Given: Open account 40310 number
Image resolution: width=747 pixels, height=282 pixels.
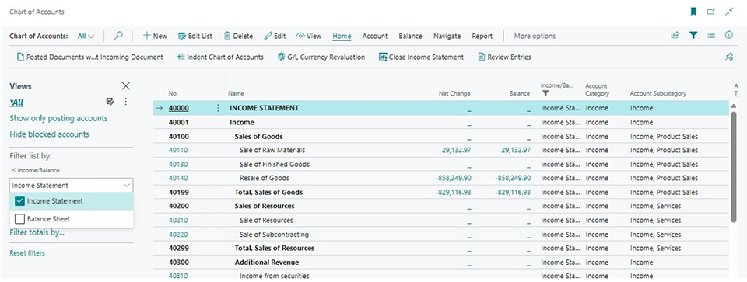Looking at the screenshot, I should [x=177, y=276].
